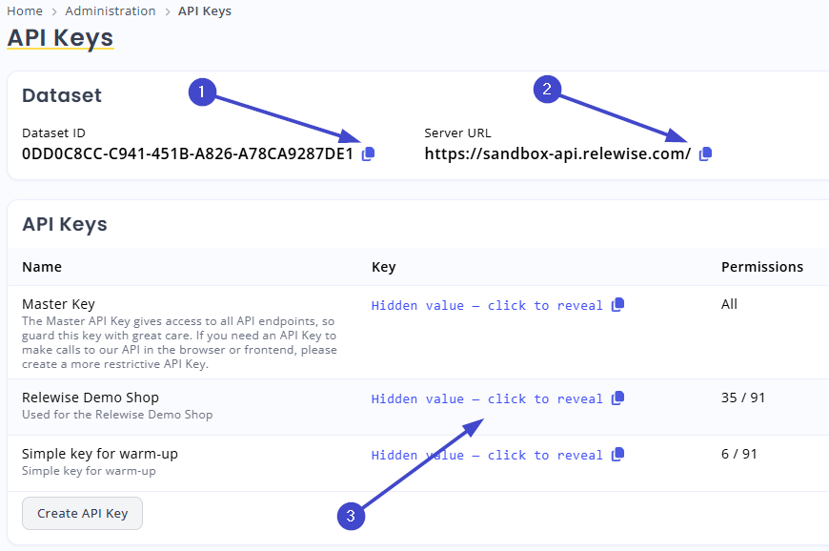Click the Permissions column header
The height and width of the screenshot is (551, 829).
pyautogui.click(x=762, y=267)
